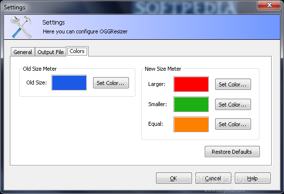Open the Output File tab
The width and height of the screenshot is (284, 194).
[x=51, y=52]
